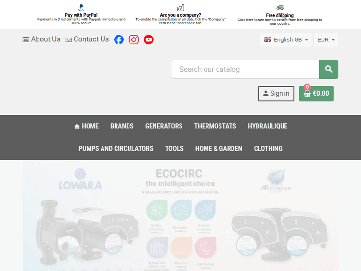Click the Are you a company? heading

(180, 15)
